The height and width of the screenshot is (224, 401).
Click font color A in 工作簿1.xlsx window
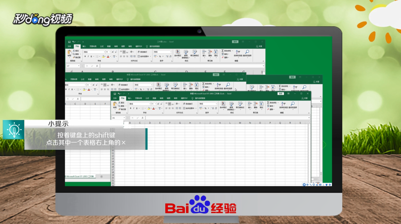(x=108, y=56)
